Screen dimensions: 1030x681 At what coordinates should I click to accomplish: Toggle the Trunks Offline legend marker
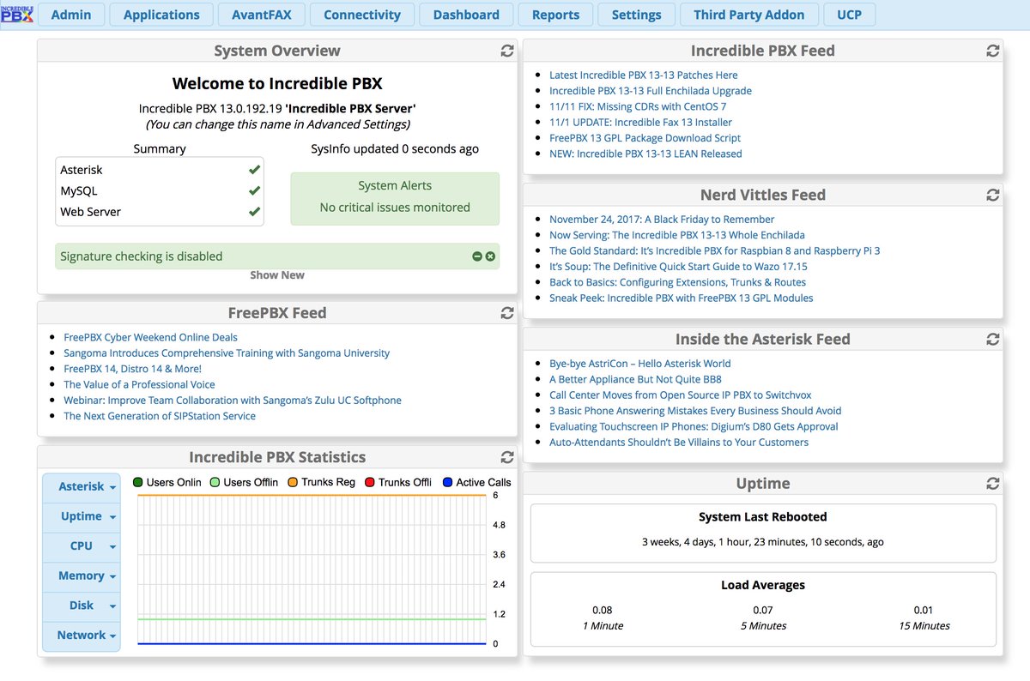(x=370, y=482)
